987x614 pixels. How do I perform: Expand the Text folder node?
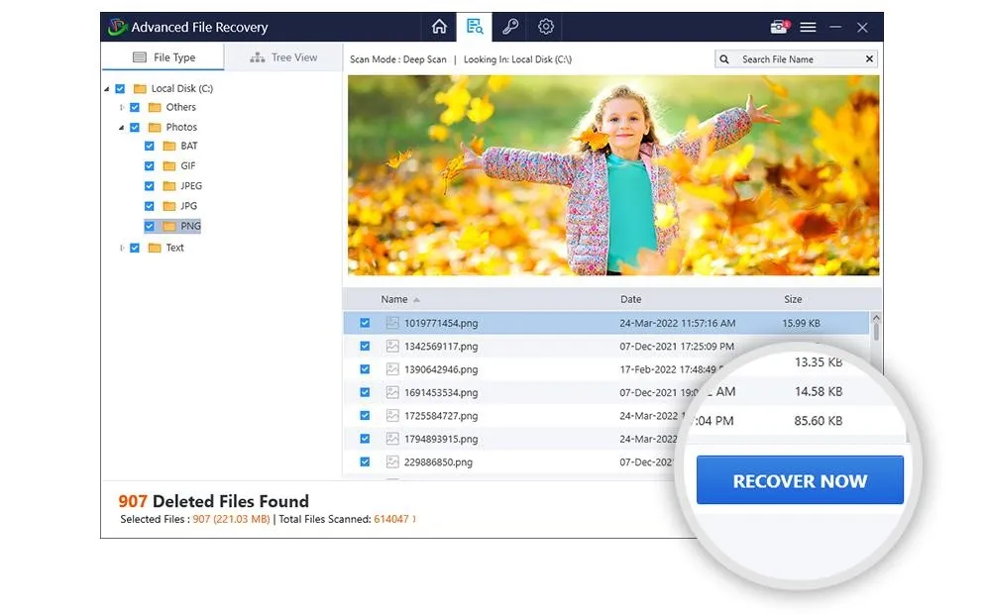(122, 248)
